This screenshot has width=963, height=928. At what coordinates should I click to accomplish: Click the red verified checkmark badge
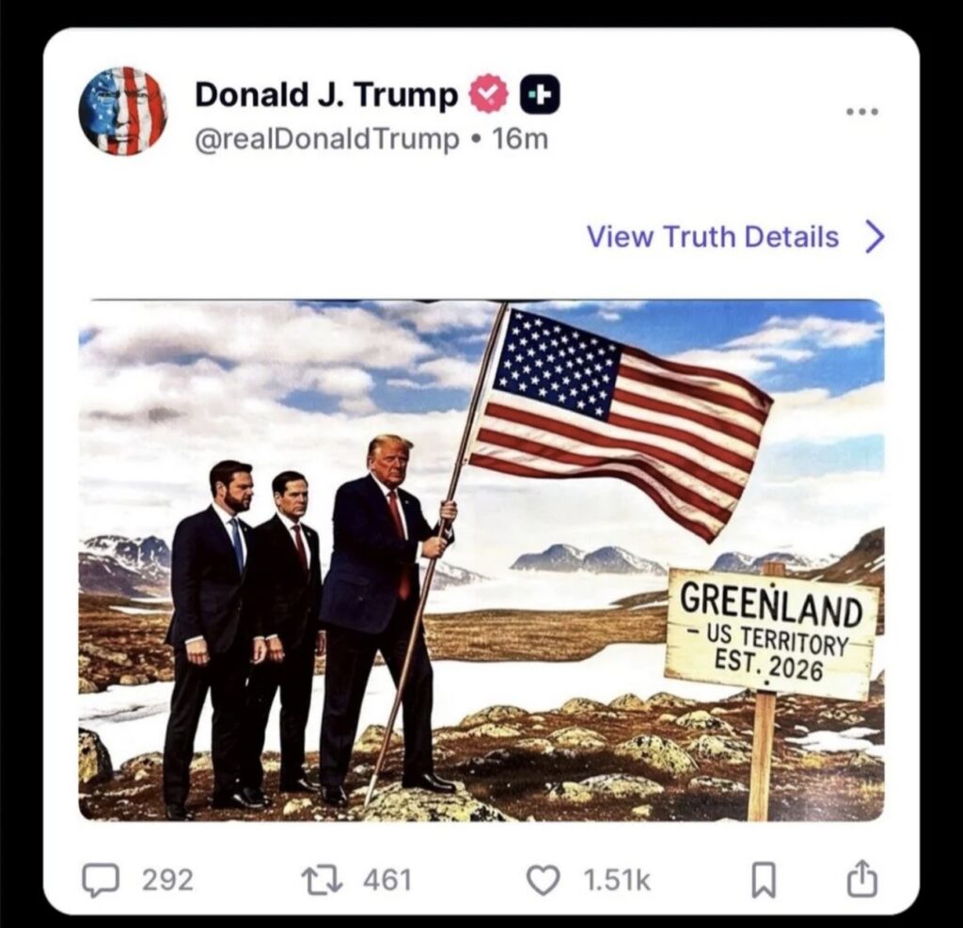(x=489, y=93)
